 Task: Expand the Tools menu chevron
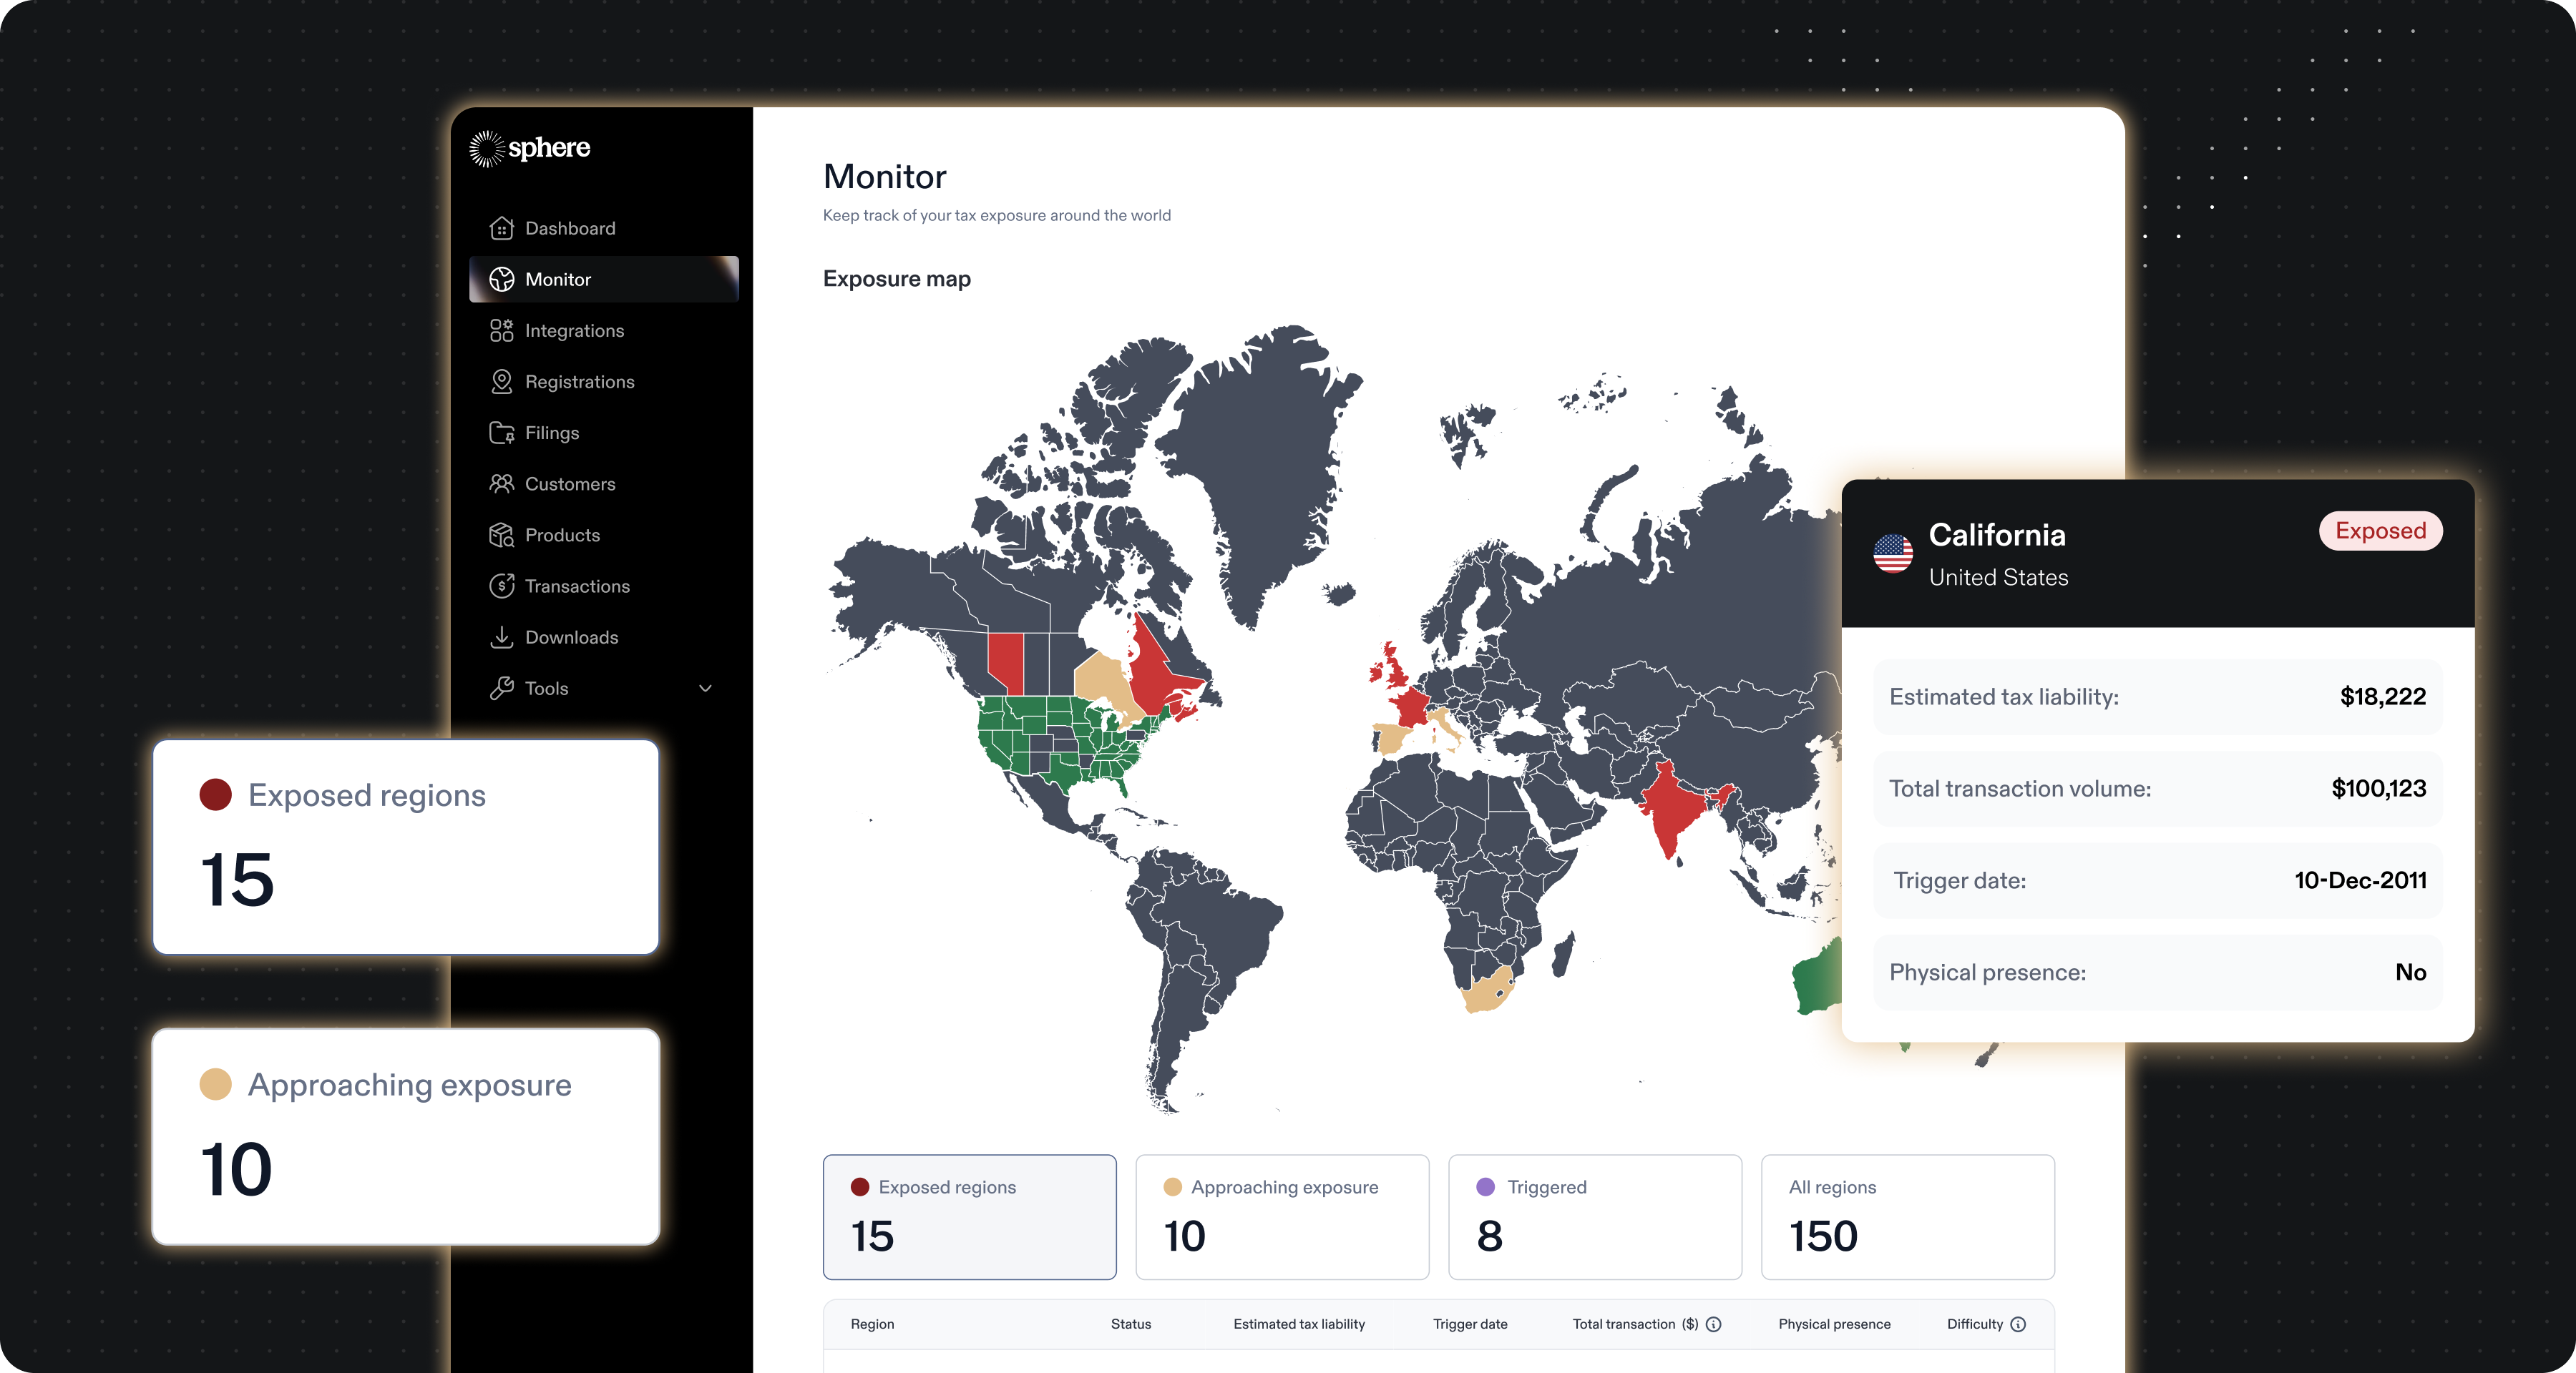(x=705, y=689)
